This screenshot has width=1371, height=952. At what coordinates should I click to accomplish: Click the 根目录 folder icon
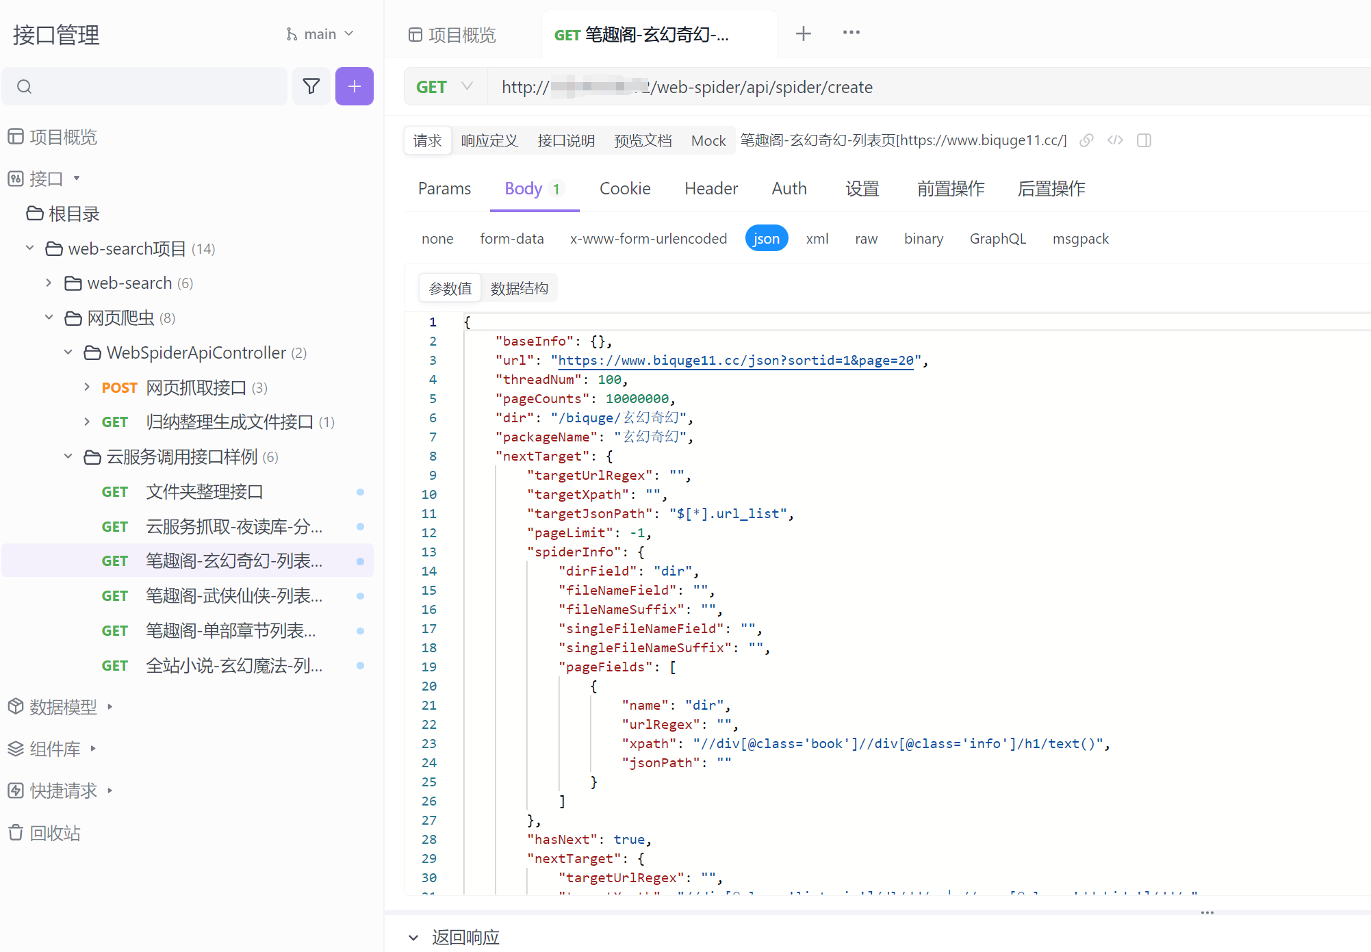[35, 214]
